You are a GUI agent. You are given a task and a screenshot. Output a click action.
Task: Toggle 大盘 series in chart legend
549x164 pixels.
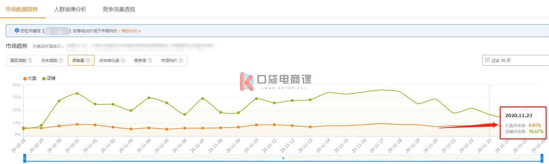(x=30, y=78)
